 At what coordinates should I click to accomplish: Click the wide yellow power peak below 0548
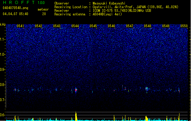(147, 118)
